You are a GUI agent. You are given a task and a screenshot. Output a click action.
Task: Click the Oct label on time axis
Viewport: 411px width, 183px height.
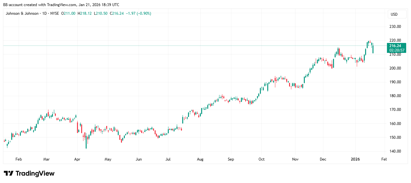coord(261,159)
